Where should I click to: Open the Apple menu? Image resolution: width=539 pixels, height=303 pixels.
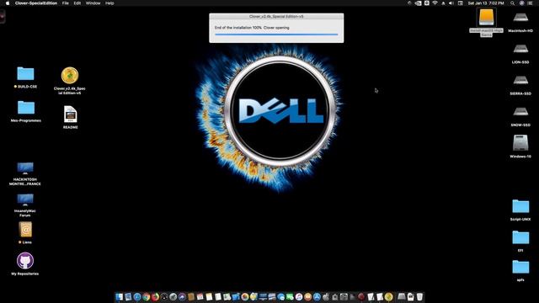click(x=8, y=3)
